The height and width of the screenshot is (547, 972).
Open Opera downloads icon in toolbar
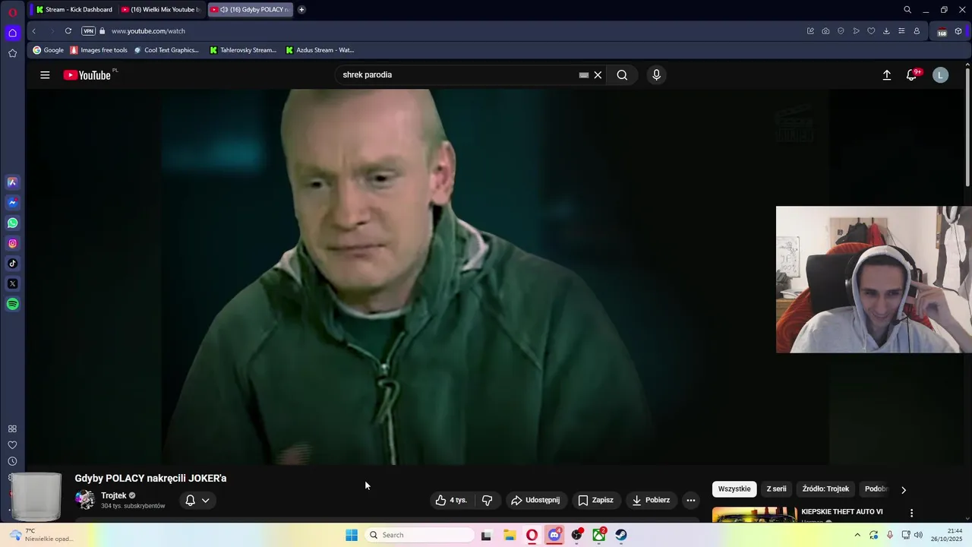(886, 31)
